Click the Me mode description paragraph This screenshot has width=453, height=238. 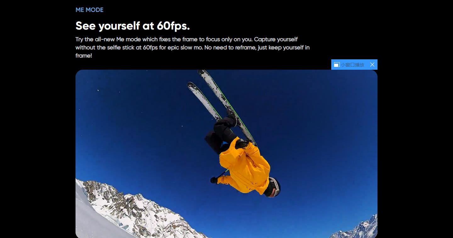(193, 47)
